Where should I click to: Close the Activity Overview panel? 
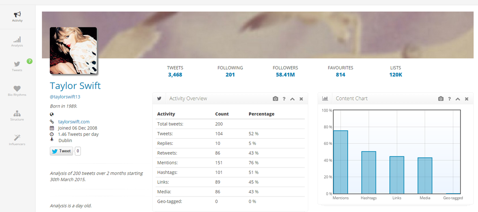[301, 99]
